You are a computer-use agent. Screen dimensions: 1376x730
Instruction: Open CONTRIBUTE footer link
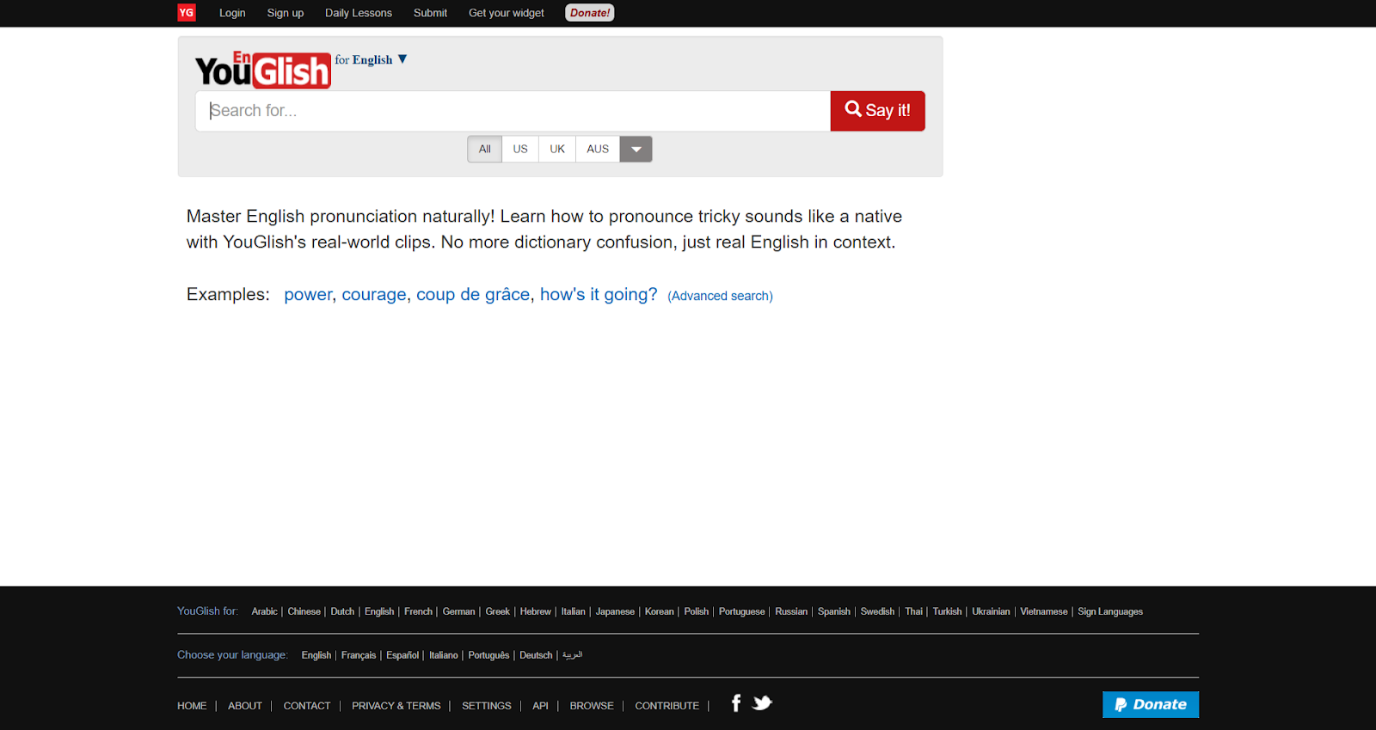click(666, 706)
